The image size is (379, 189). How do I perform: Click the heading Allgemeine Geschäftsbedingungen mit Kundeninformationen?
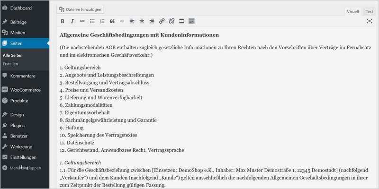point(139,35)
